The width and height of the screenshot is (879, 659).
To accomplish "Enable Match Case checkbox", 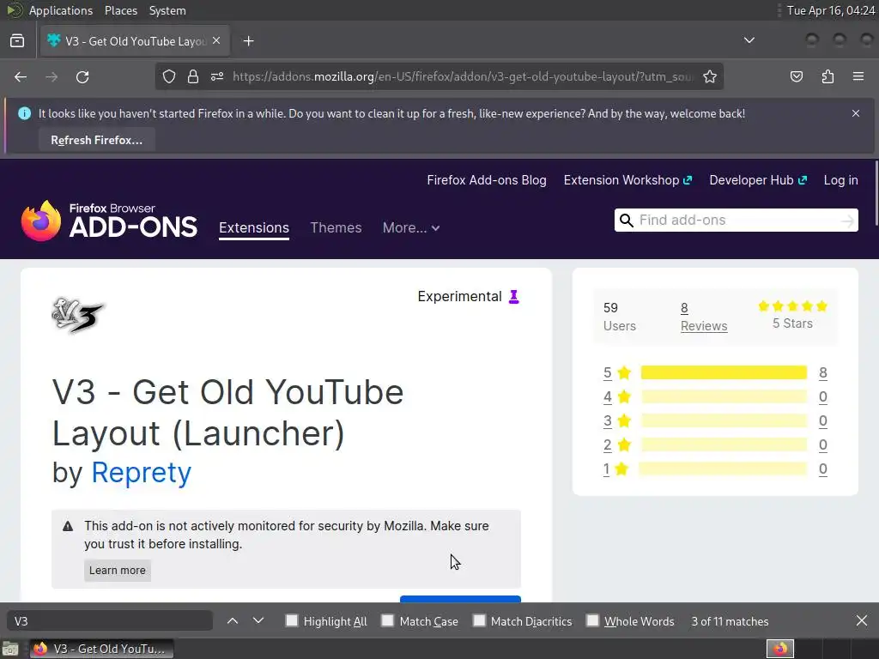I will [x=387, y=620].
